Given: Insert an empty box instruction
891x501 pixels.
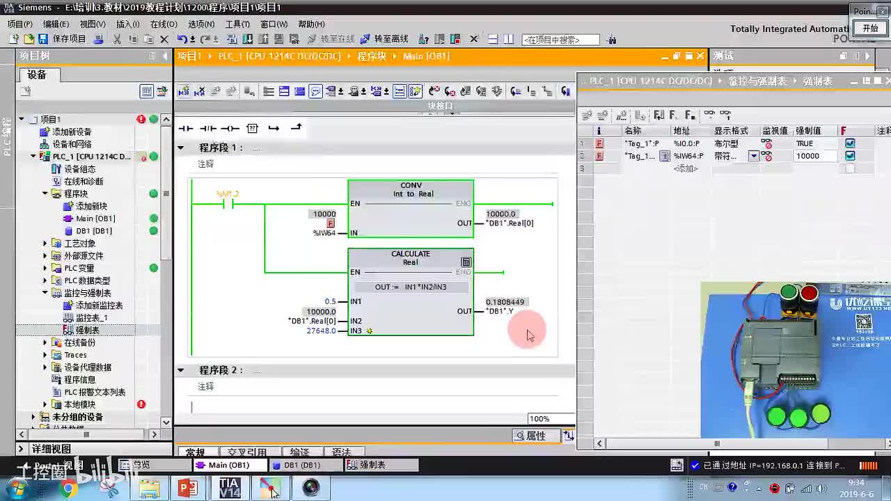Looking at the screenshot, I should tap(252, 128).
